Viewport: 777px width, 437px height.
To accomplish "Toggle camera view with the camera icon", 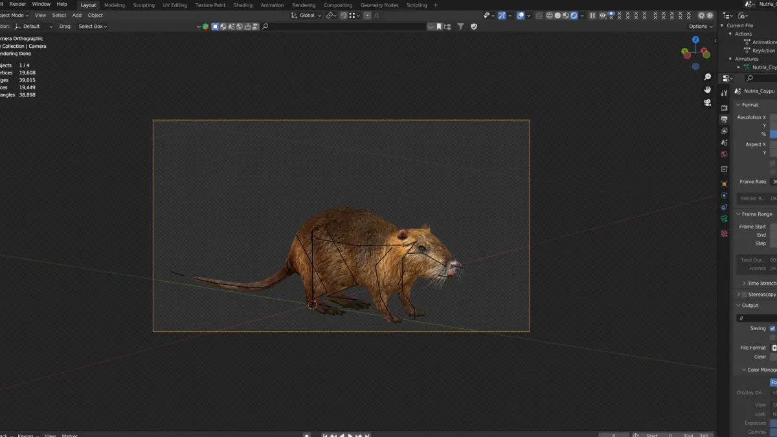I will tap(708, 102).
